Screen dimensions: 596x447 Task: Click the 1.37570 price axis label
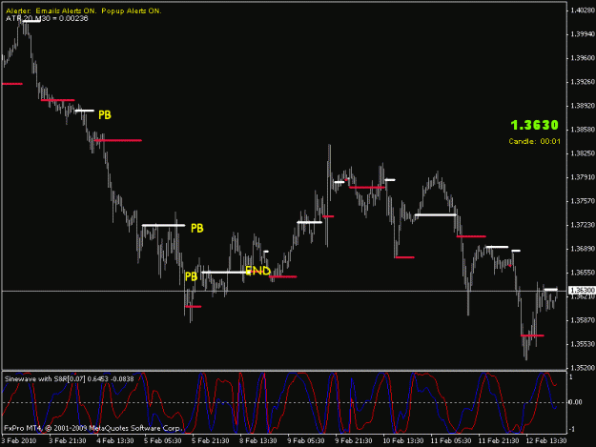click(583, 201)
